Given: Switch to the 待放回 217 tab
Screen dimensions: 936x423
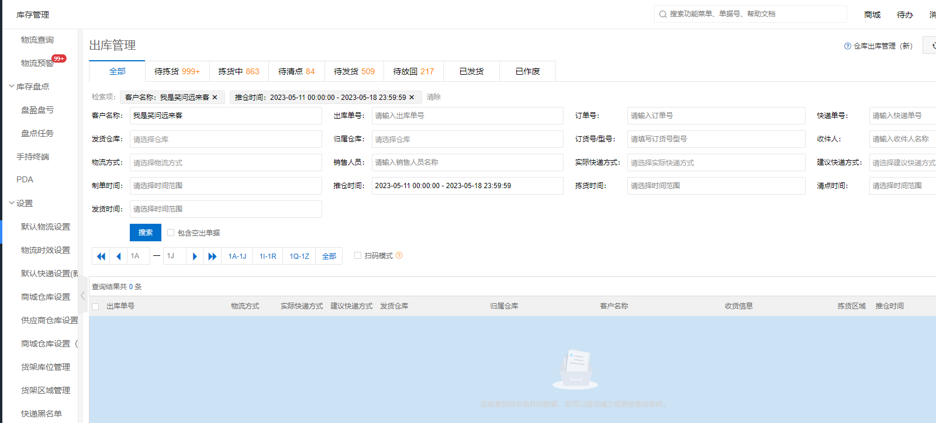Looking at the screenshot, I should 413,71.
